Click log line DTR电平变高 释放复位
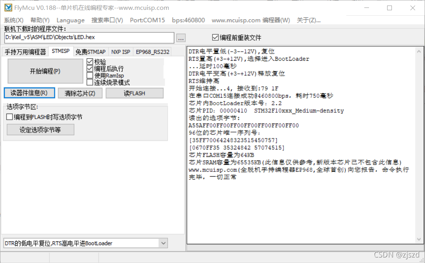The height and width of the screenshot is (263, 425). tap(237, 73)
